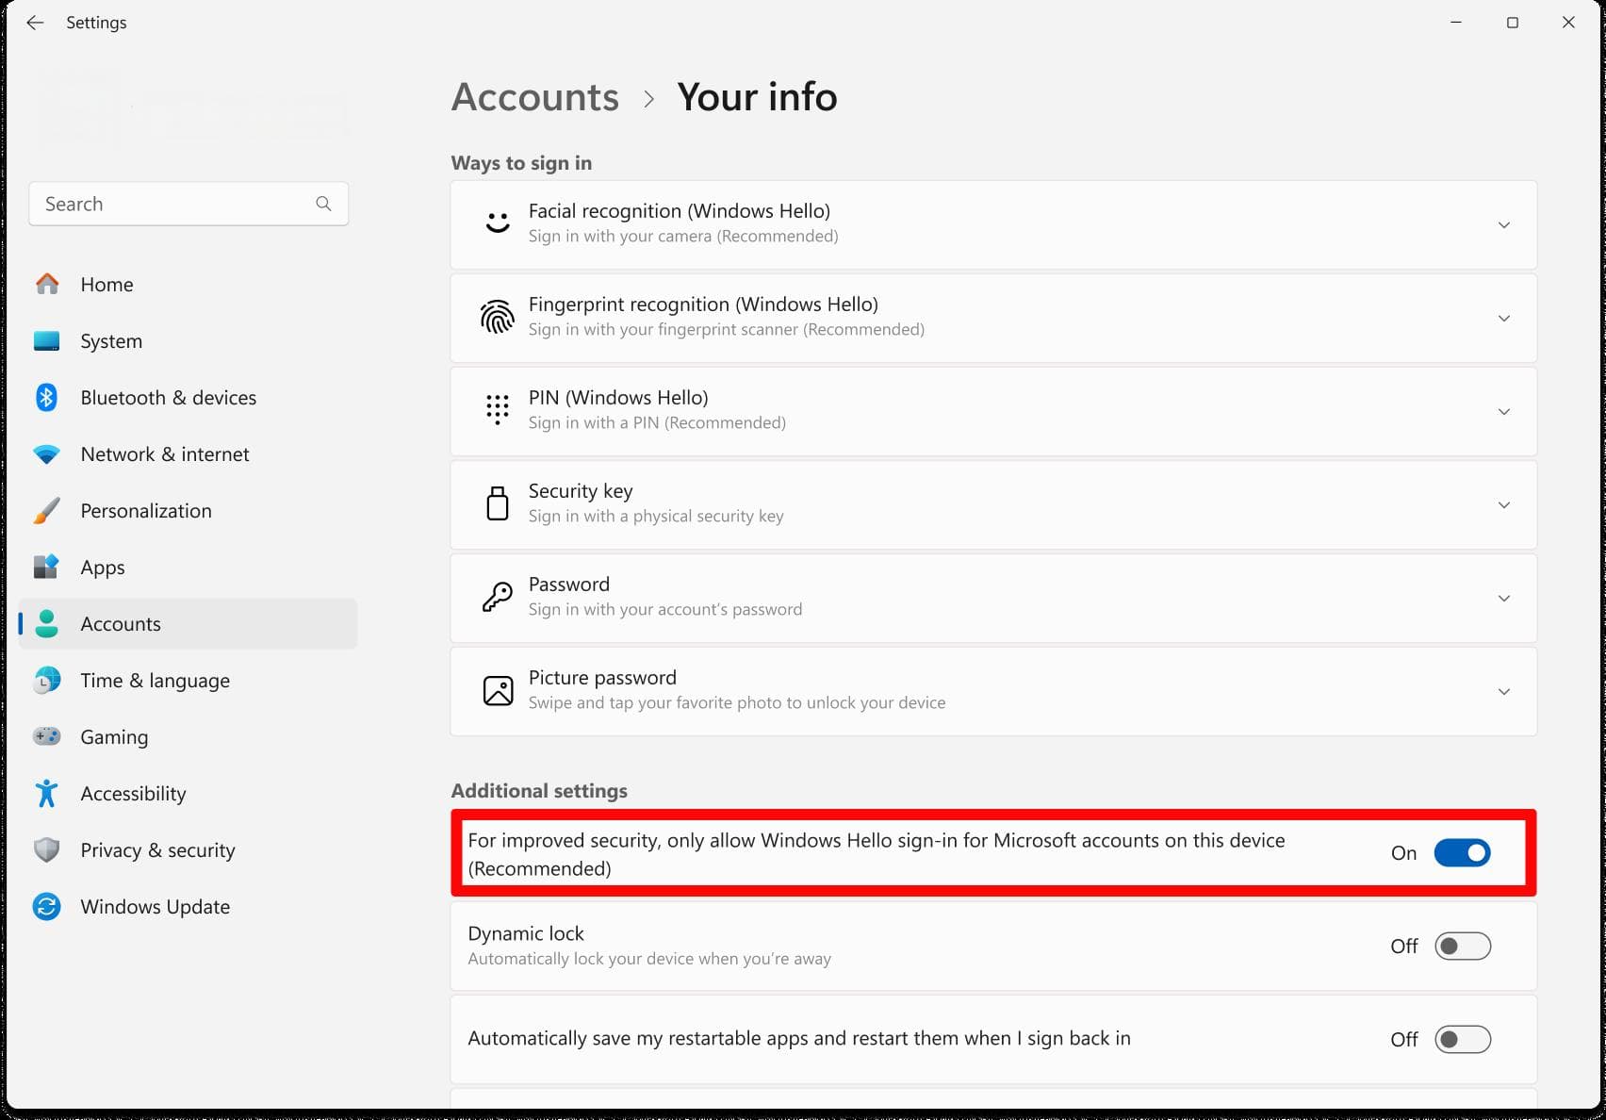Expand Fingerprint recognition chevron

[1504, 318]
